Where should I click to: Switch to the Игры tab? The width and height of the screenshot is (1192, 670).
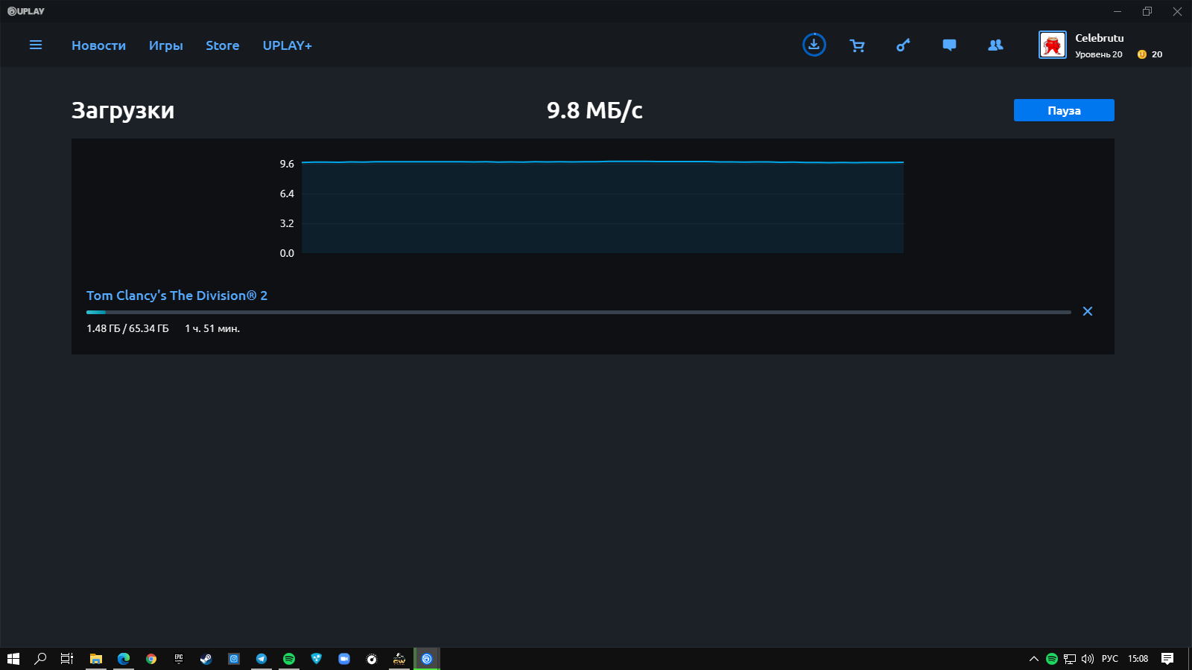165,45
